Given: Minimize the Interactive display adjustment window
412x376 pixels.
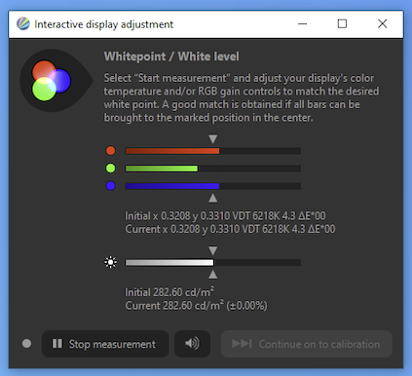Looking at the screenshot, I should point(303,23).
